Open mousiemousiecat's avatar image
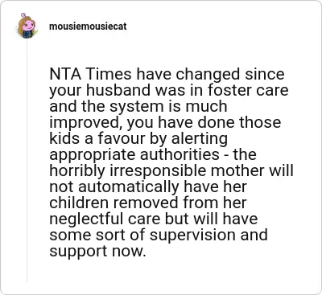The height and width of the screenshot is (295, 322). point(27,27)
